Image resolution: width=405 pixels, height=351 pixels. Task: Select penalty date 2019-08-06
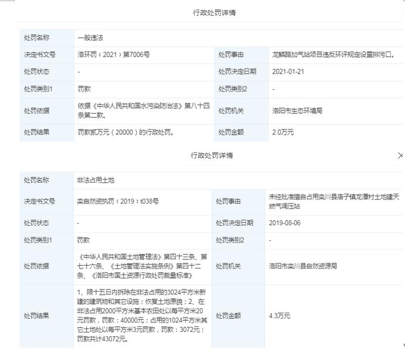click(285, 223)
